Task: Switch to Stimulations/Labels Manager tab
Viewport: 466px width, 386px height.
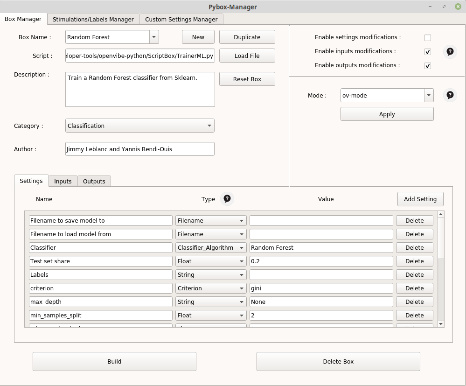Action: [x=93, y=19]
